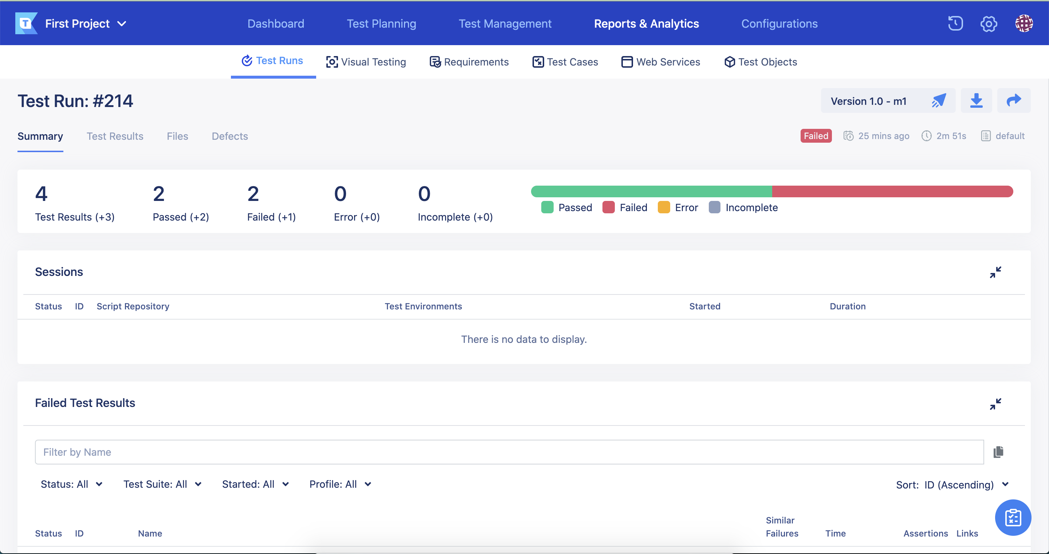This screenshot has width=1049, height=554.
Task: Open Test Planning menu
Action: coord(381,24)
